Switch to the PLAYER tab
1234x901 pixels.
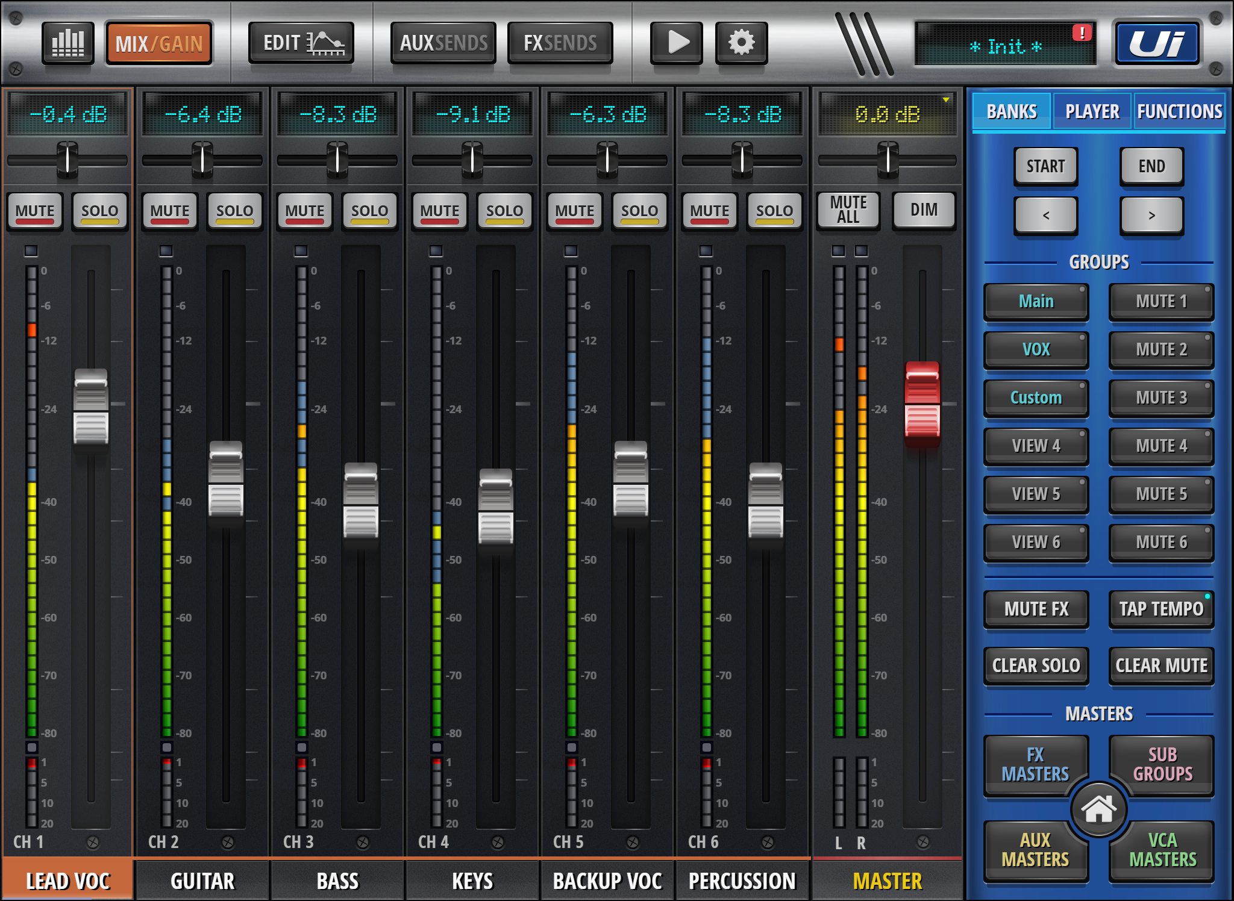coord(1092,111)
